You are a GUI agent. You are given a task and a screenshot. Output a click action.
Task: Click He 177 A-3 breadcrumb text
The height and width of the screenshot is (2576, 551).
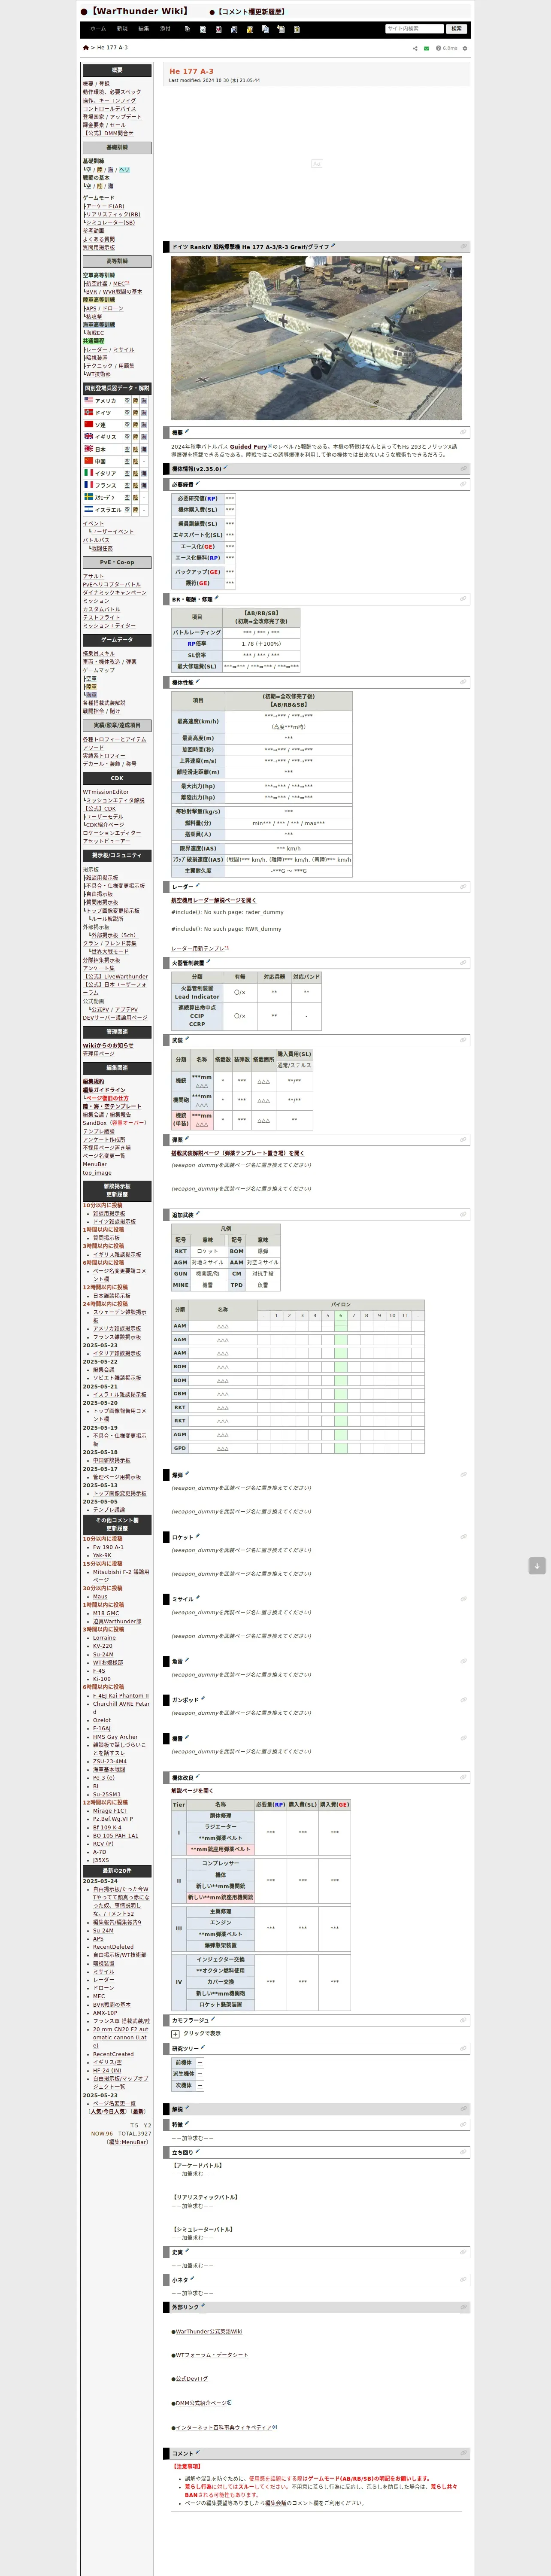113,48
